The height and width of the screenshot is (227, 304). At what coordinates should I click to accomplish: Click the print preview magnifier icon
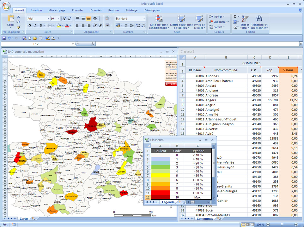(53, 38)
